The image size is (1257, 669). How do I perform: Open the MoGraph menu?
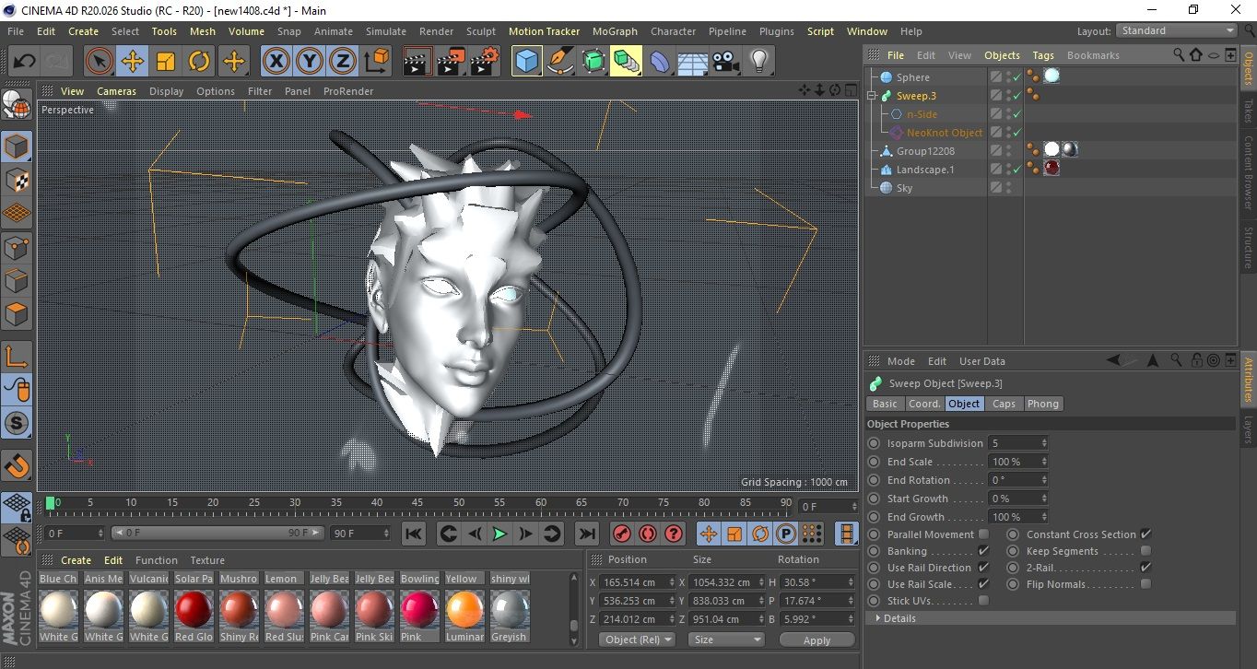pyautogui.click(x=615, y=31)
